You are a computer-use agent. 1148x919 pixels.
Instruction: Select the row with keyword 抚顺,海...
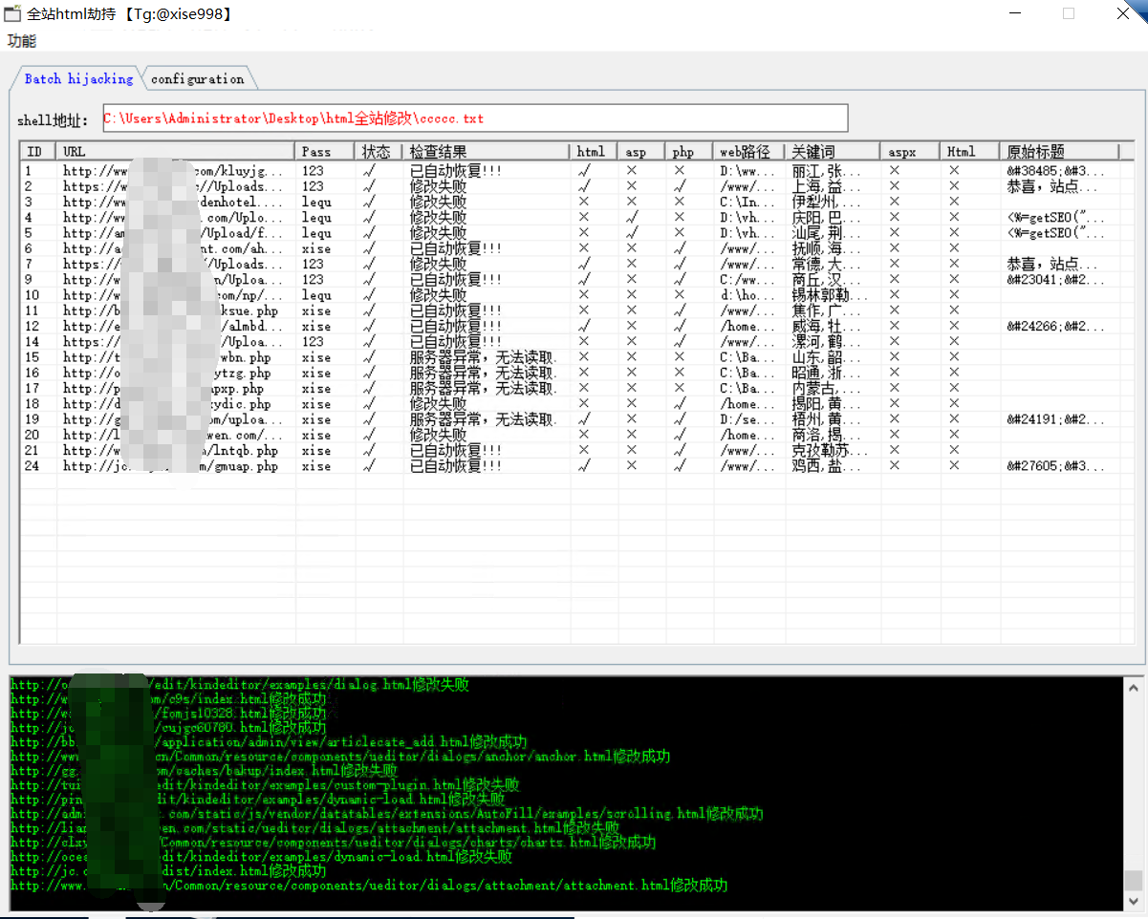coord(576,248)
